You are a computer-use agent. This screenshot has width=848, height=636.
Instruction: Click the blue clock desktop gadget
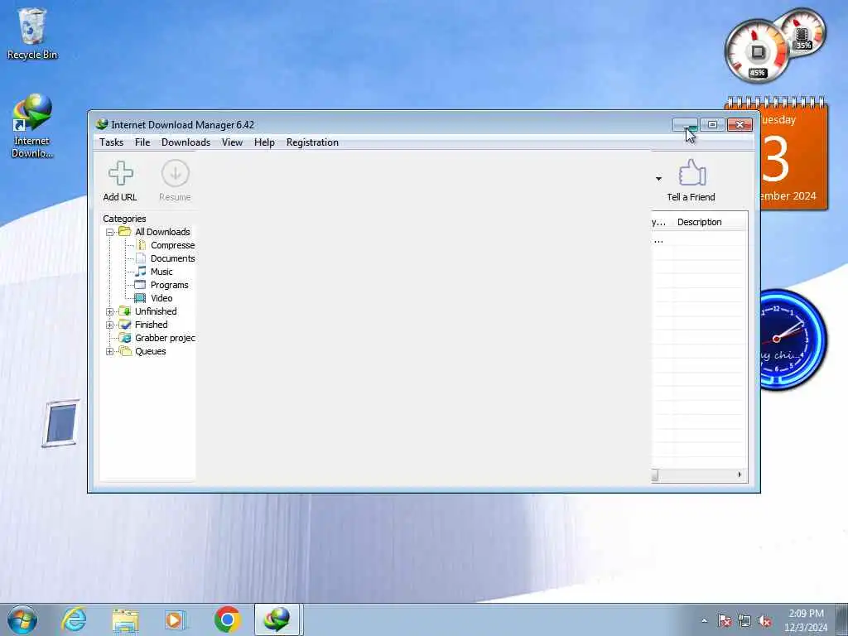793,340
